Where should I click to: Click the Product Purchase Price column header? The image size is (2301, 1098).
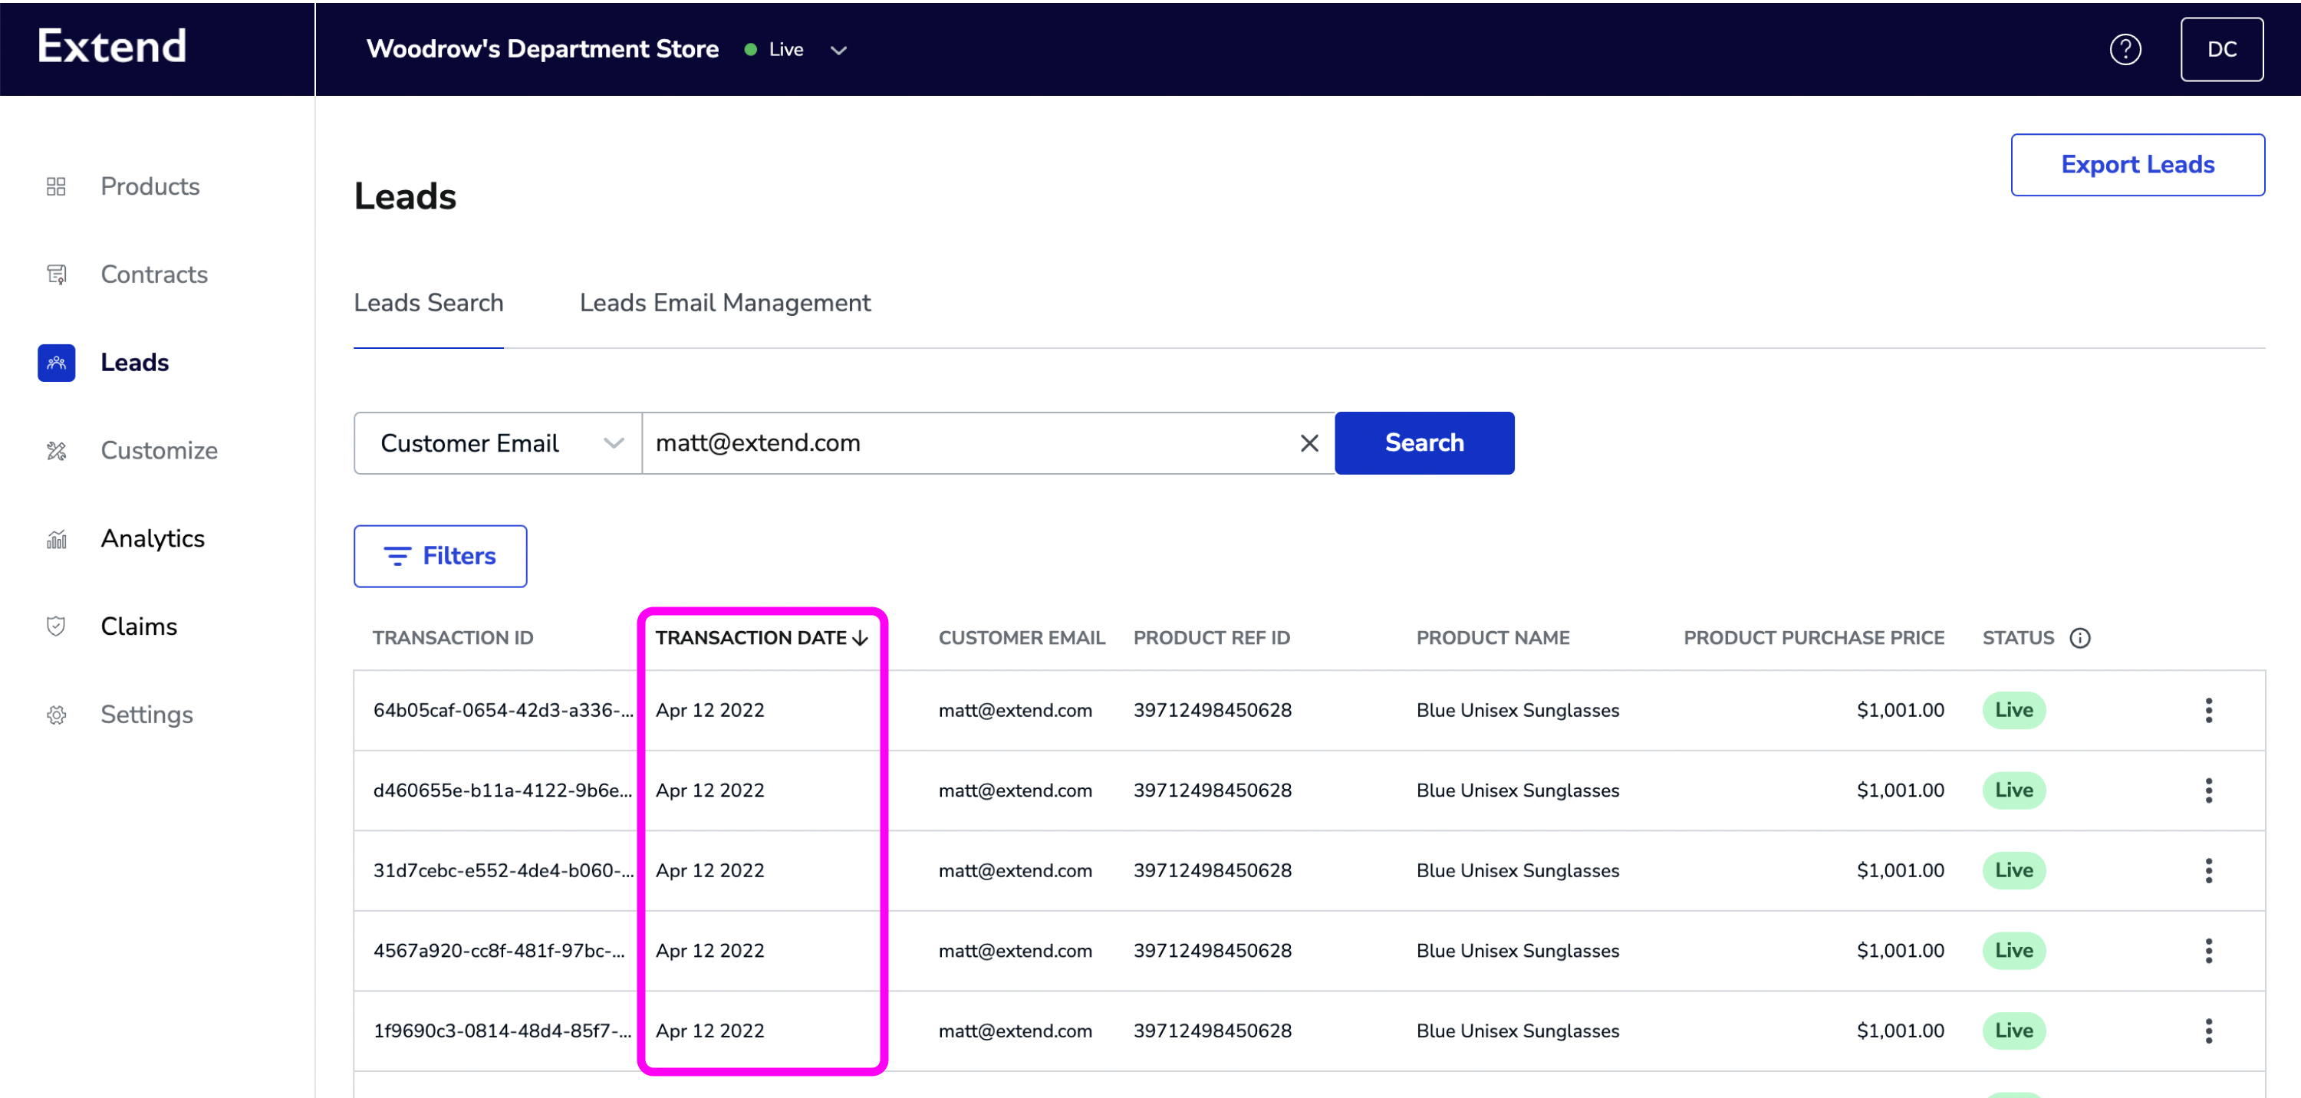pyautogui.click(x=1813, y=637)
